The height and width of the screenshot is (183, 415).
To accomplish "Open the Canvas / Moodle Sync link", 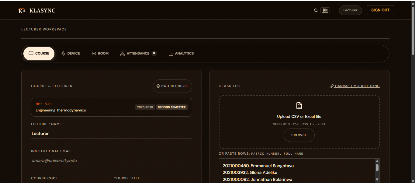I will click(354, 86).
